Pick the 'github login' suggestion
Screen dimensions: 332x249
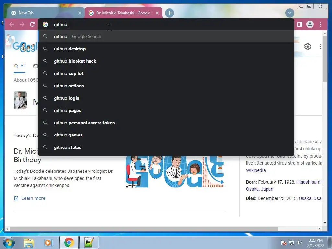tap(166, 98)
